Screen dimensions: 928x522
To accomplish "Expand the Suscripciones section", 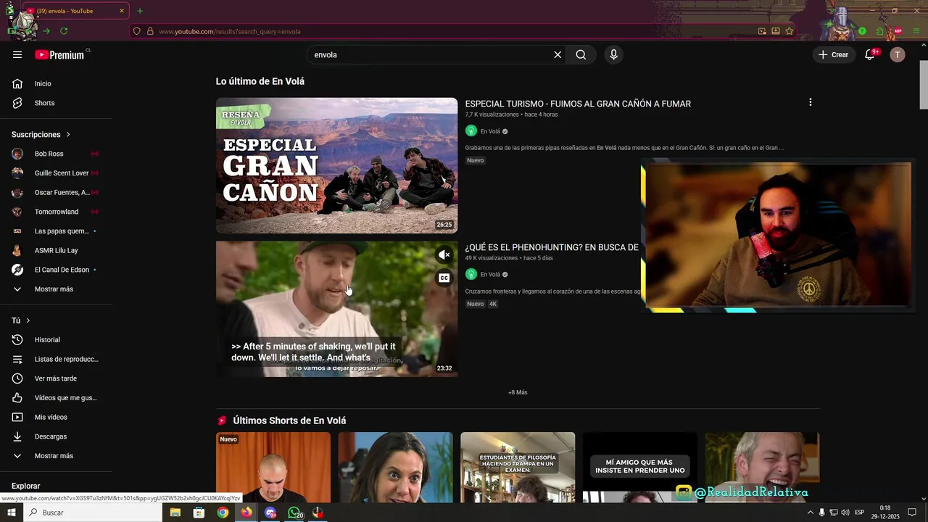I will [41, 134].
